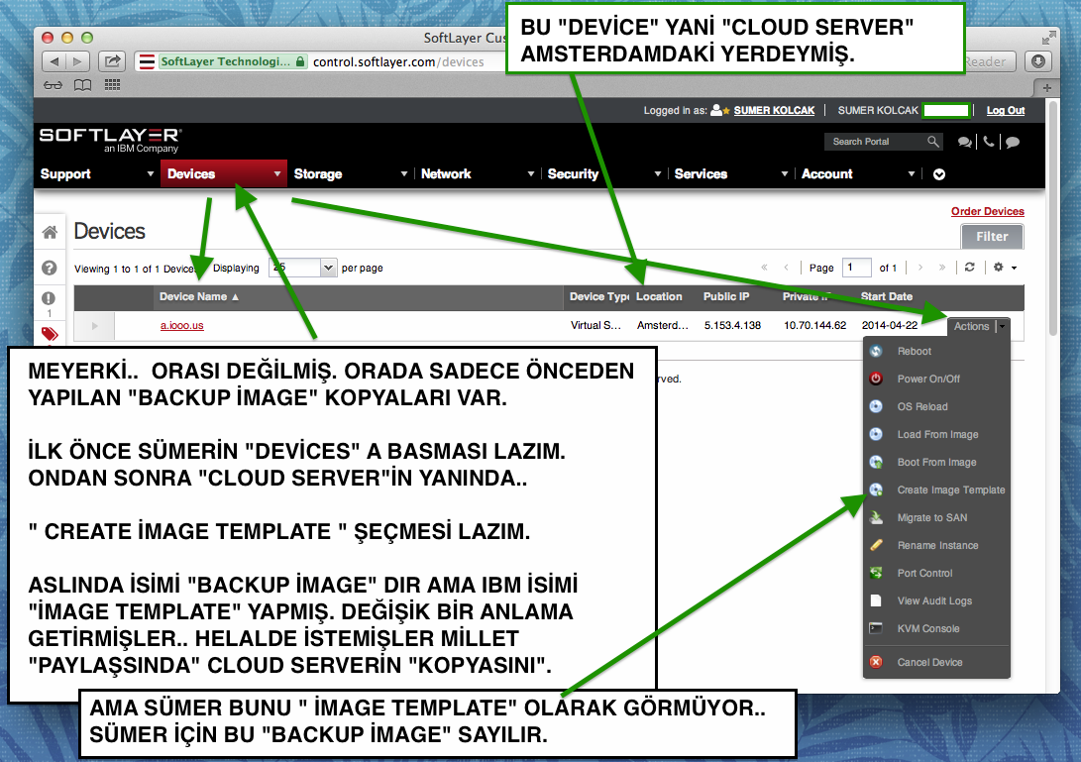
Task: Click the search magnifier in Search Portal
Action: click(932, 142)
